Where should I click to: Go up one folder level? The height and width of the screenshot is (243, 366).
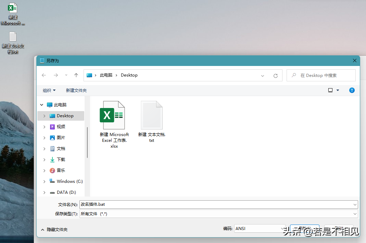tap(76, 75)
